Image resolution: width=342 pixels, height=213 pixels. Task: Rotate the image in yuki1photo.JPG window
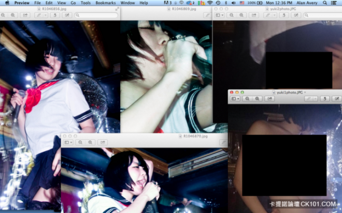326,99
